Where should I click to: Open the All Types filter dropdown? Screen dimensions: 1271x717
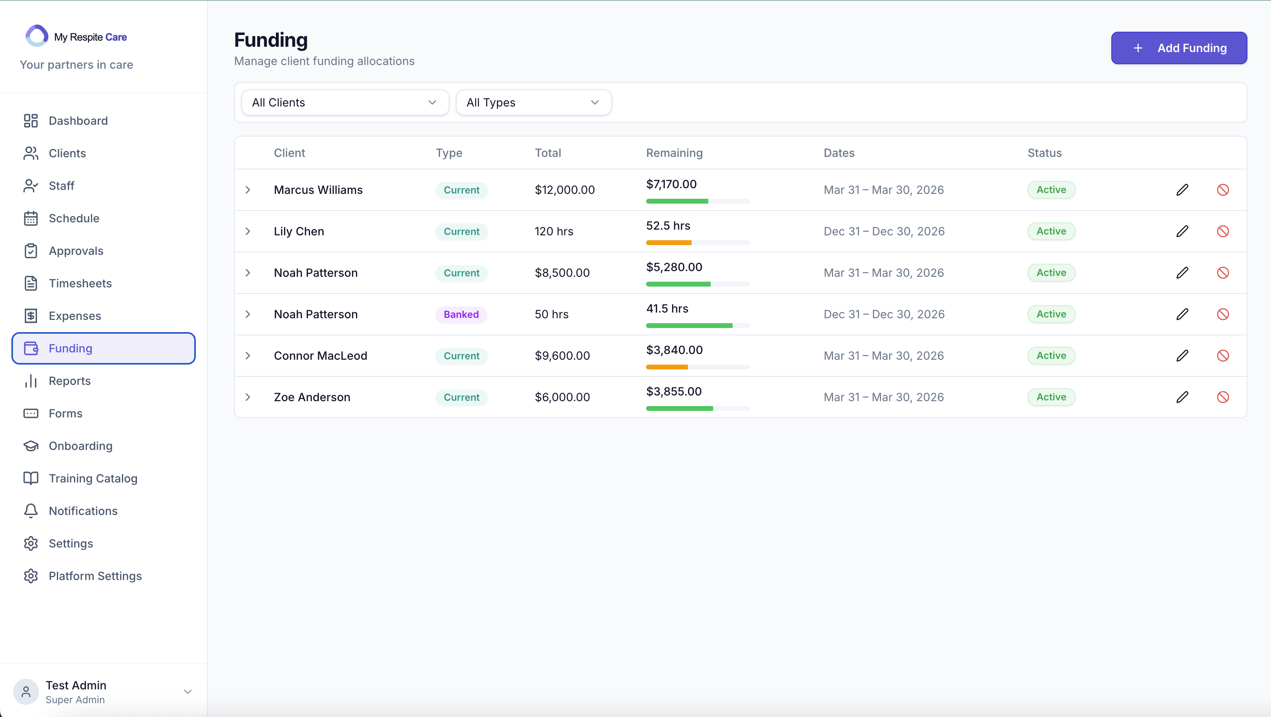coord(534,103)
